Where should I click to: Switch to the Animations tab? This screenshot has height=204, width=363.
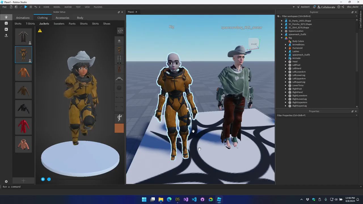[23, 18]
